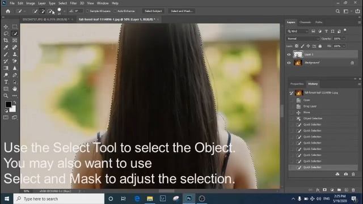This screenshot has height=204, width=363.
Task: Select the Clone Stamp tool
Action: pyautogui.click(x=15, y=54)
